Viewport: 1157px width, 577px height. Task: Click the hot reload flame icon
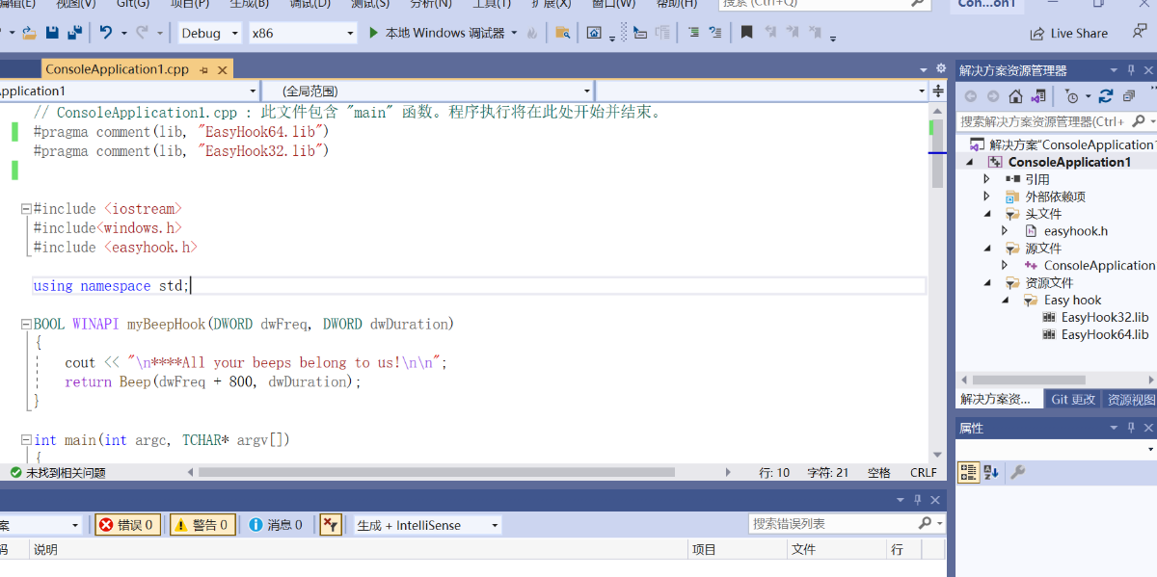pos(530,33)
